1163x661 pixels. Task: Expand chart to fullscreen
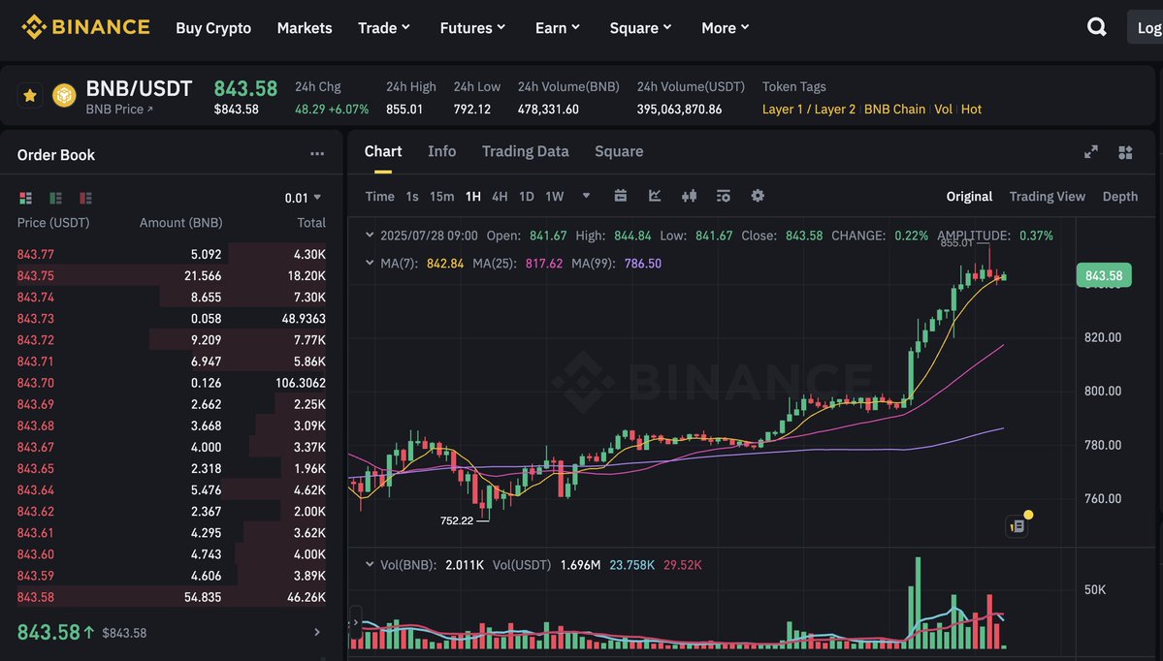pos(1091,152)
